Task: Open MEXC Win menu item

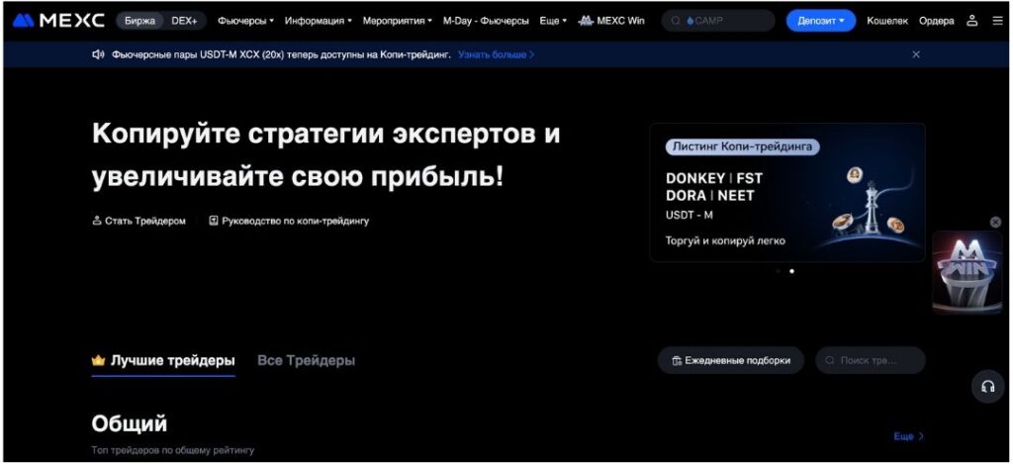Action: coord(611,21)
